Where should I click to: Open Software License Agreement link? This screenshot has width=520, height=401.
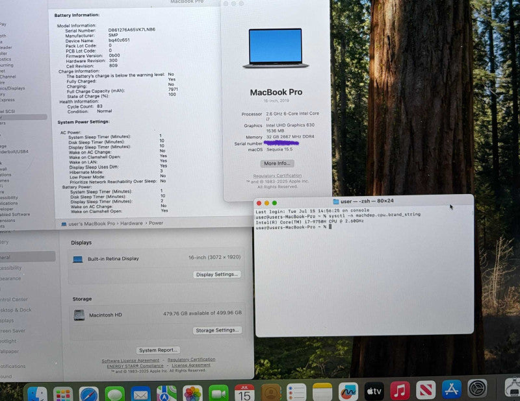click(131, 361)
